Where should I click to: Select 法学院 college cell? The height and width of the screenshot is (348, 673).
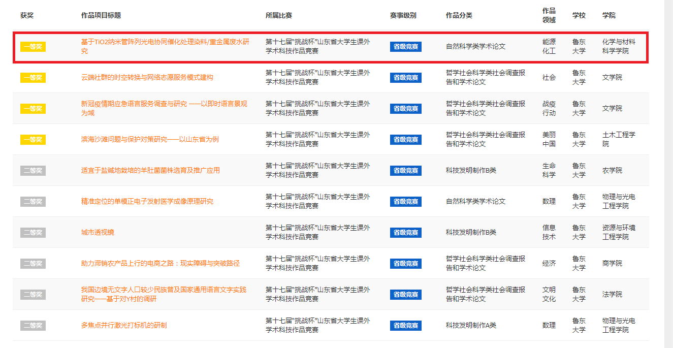[x=613, y=294]
